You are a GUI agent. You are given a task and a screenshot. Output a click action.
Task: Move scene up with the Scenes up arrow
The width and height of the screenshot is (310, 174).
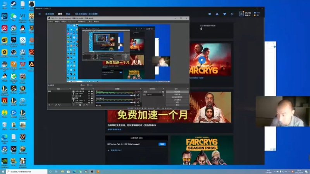(x=56, y=105)
